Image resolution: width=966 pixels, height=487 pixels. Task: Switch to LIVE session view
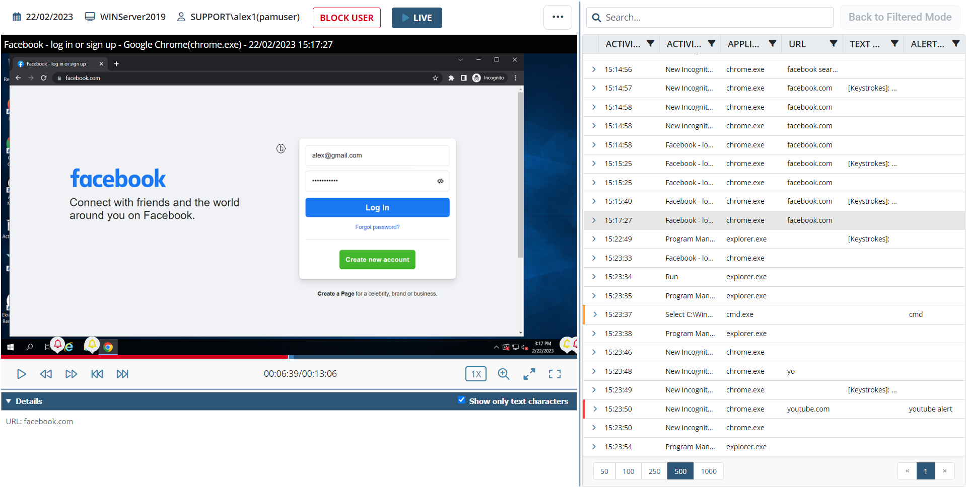tap(417, 18)
